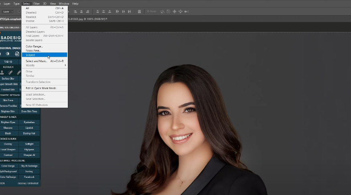This screenshot has width=351, height=195.
Task: Click 3D Scale video-camera icon
Action: tap(187, 12)
